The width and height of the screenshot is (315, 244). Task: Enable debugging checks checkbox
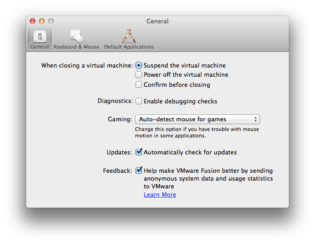[139, 101]
